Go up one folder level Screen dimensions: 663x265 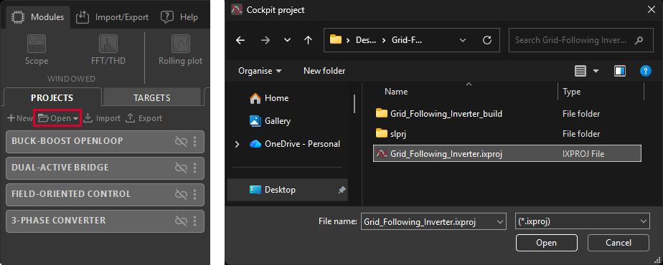(x=309, y=40)
